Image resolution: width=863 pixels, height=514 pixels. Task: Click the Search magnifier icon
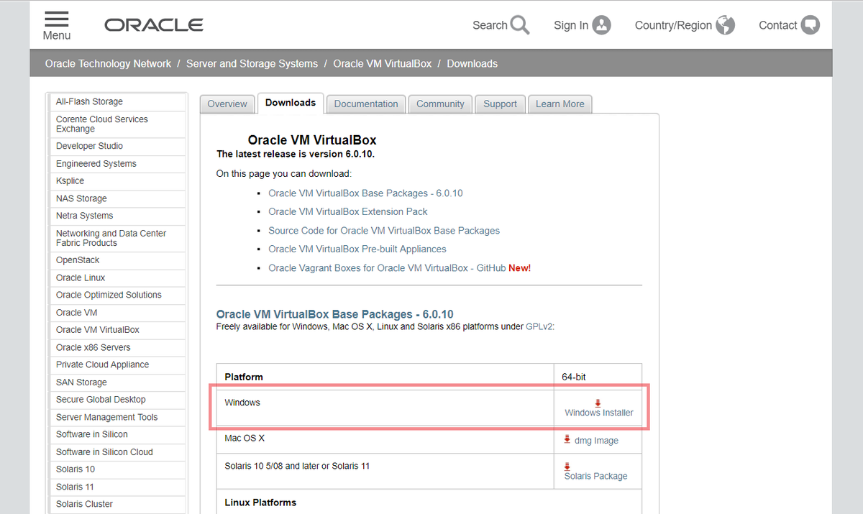tap(520, 25)
